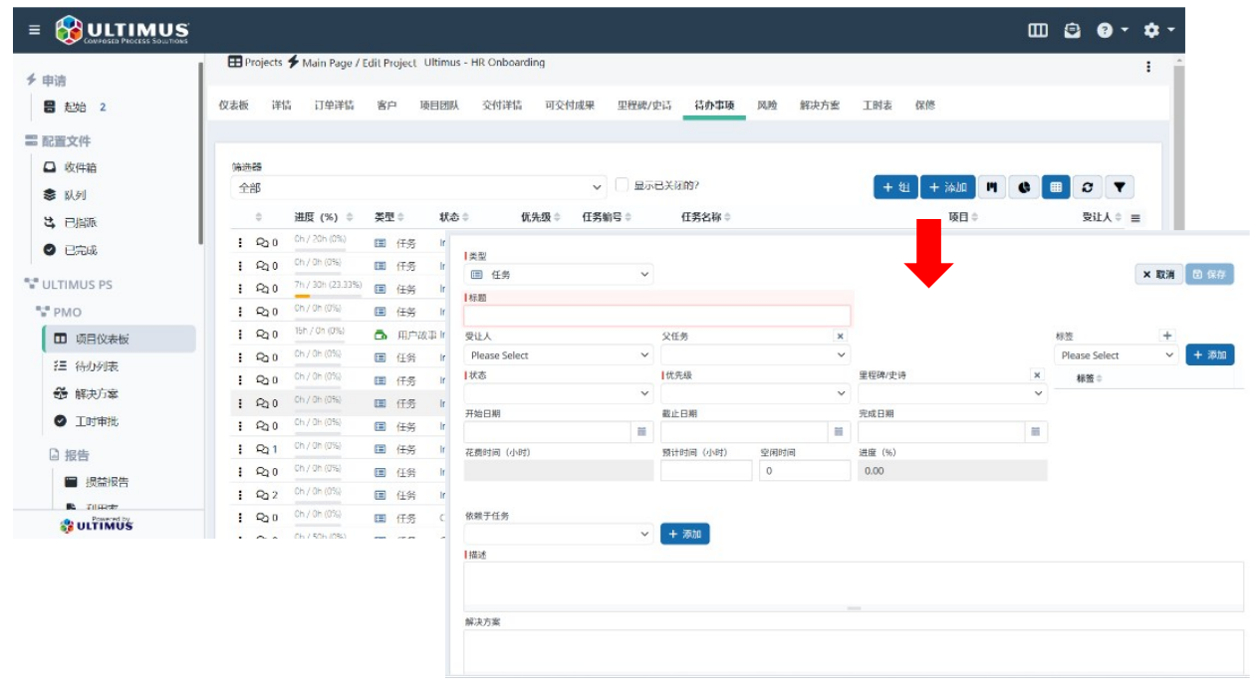Switch to the 仪表板 tab
The width and height of the screenshot is (1260, 694).
(x=234, y=106)
